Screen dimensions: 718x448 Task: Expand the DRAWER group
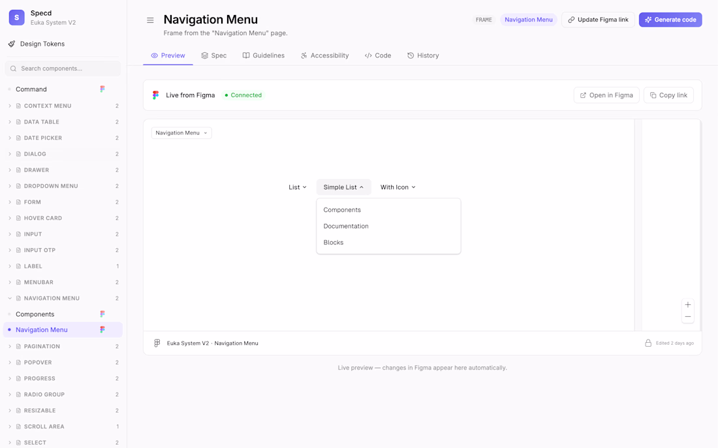(10, 170)
